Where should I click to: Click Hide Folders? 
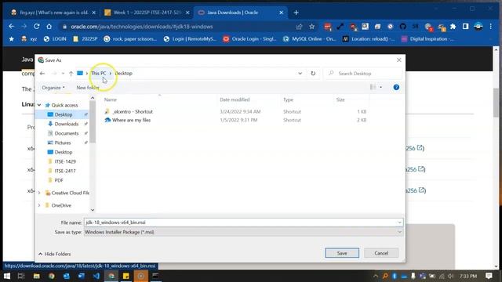click(55, 254)
